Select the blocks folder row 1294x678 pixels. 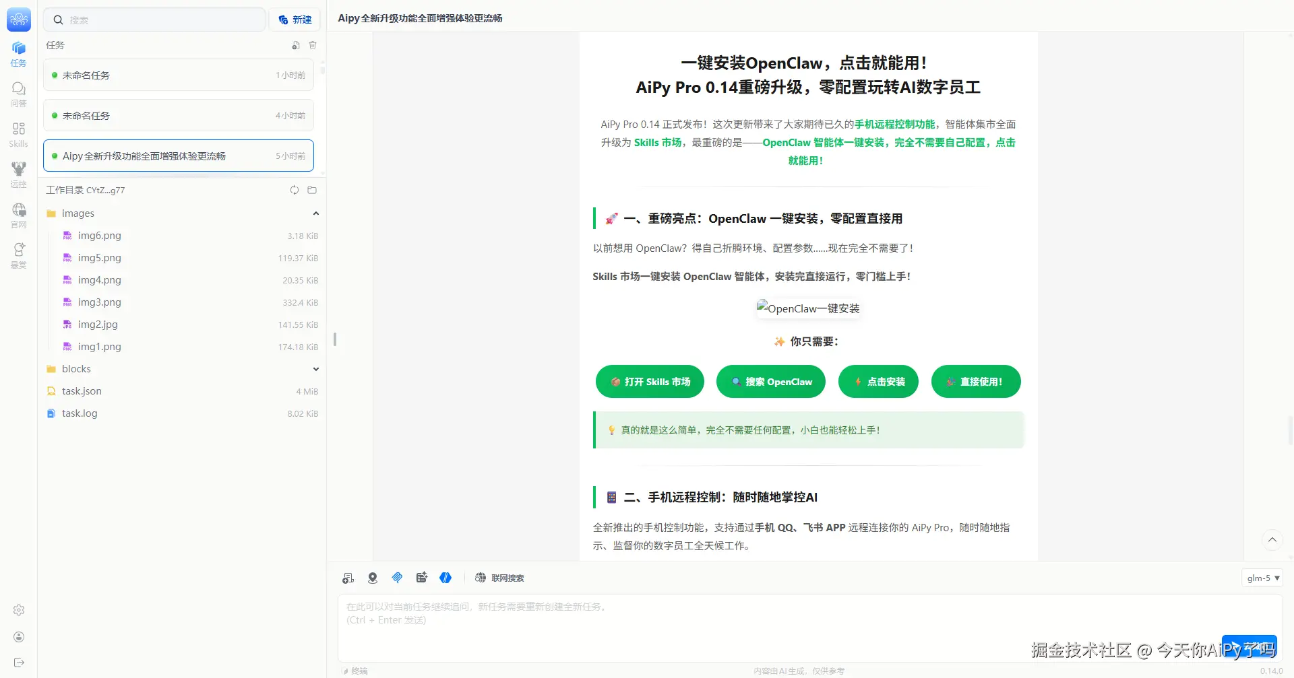[x=182, y=369]
